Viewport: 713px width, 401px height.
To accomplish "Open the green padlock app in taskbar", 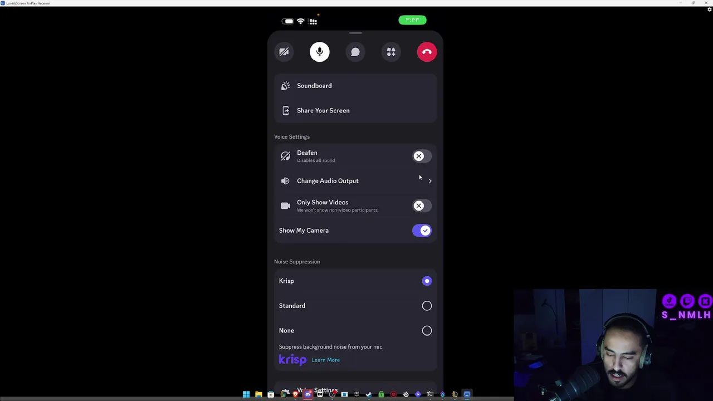I will (x=381, y=394).
